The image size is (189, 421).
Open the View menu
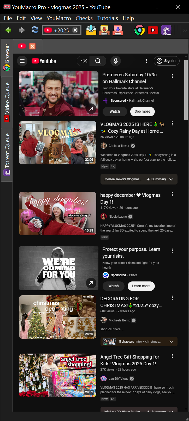pyautogui.click(x=36, y=18)
